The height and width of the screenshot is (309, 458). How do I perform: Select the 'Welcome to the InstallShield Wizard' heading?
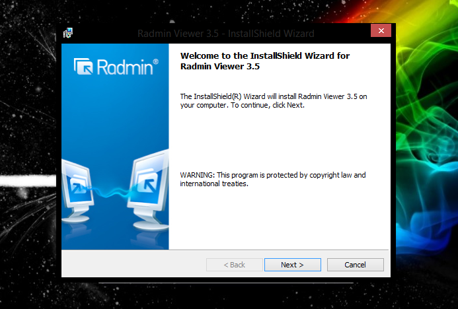[x=264, y=61]
